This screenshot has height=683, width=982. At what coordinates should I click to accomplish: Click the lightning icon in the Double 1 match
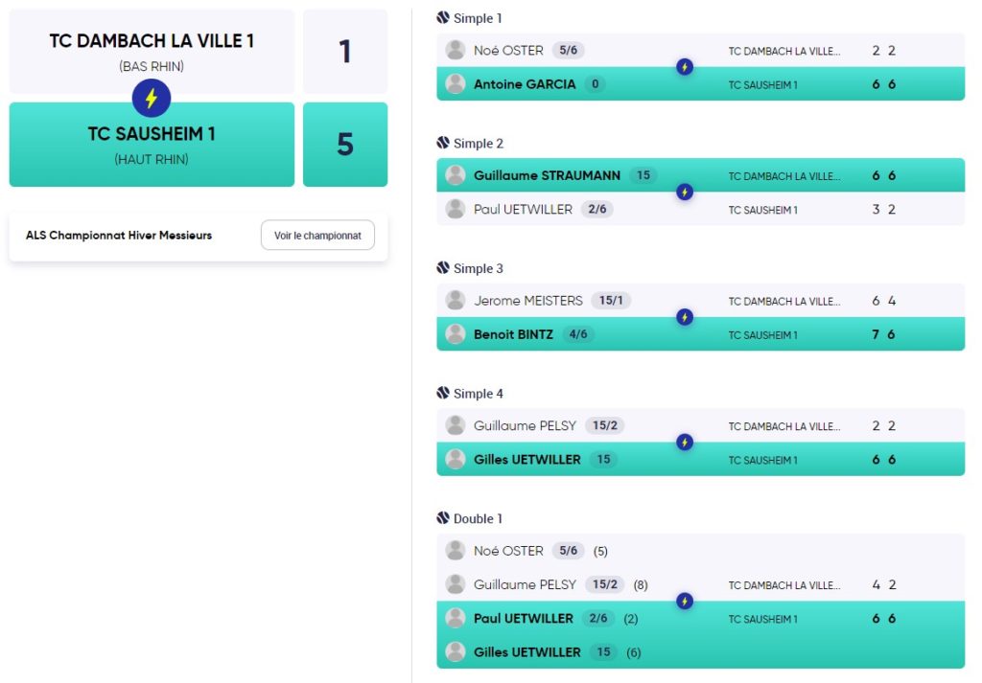(685, 601)
